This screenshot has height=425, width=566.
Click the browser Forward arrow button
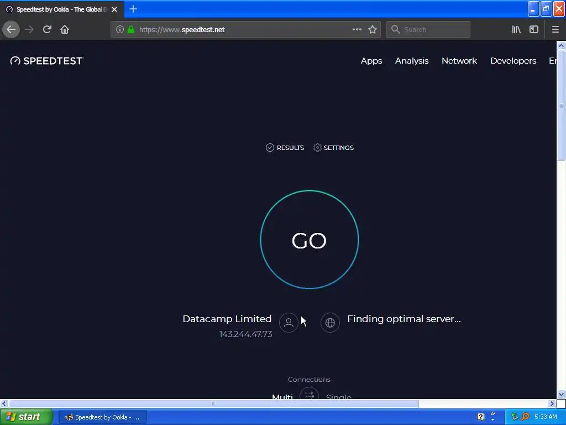(29, 29)
